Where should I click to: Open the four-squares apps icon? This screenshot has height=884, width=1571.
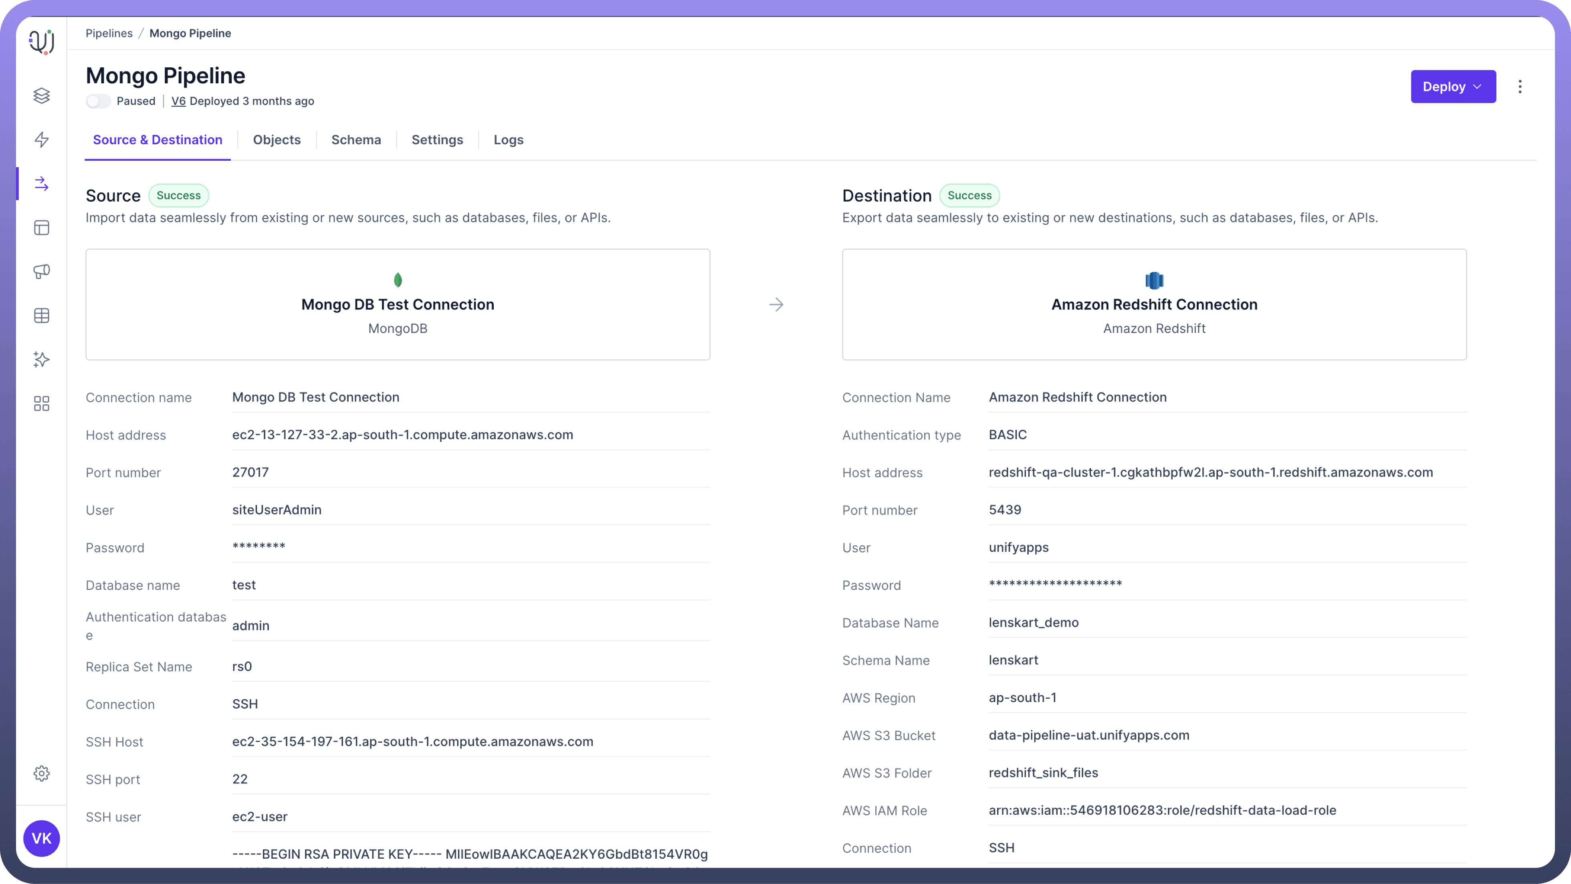(41, 404)
